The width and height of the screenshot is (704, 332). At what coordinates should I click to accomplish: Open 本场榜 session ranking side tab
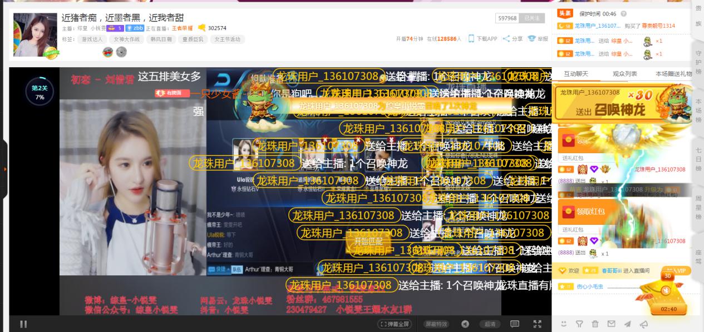pyautogui.click(x=698, y=111)
